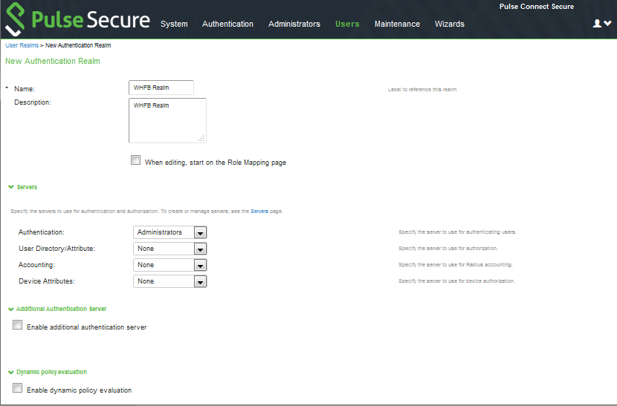Open the Maintenance menu

click(x=397, y=24)
